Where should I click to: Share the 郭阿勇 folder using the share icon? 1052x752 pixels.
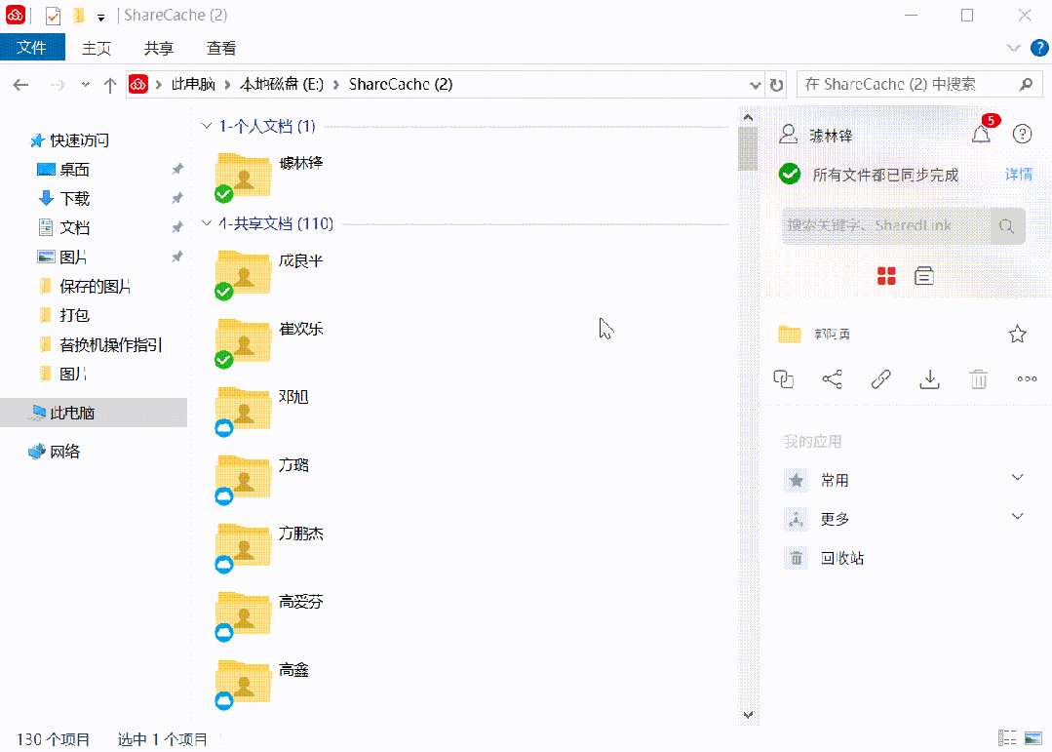coord(832,379)
